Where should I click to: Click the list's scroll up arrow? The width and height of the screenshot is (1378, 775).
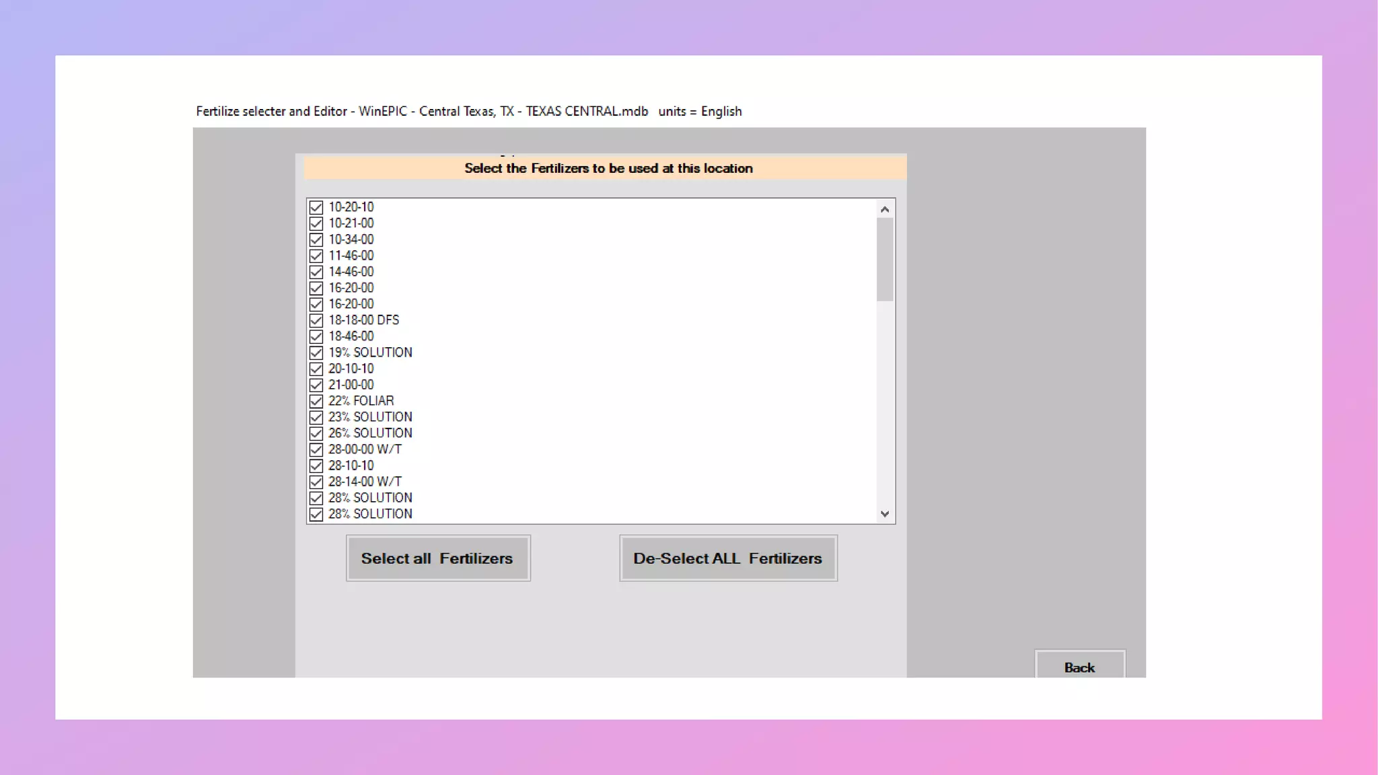point(885,209)
